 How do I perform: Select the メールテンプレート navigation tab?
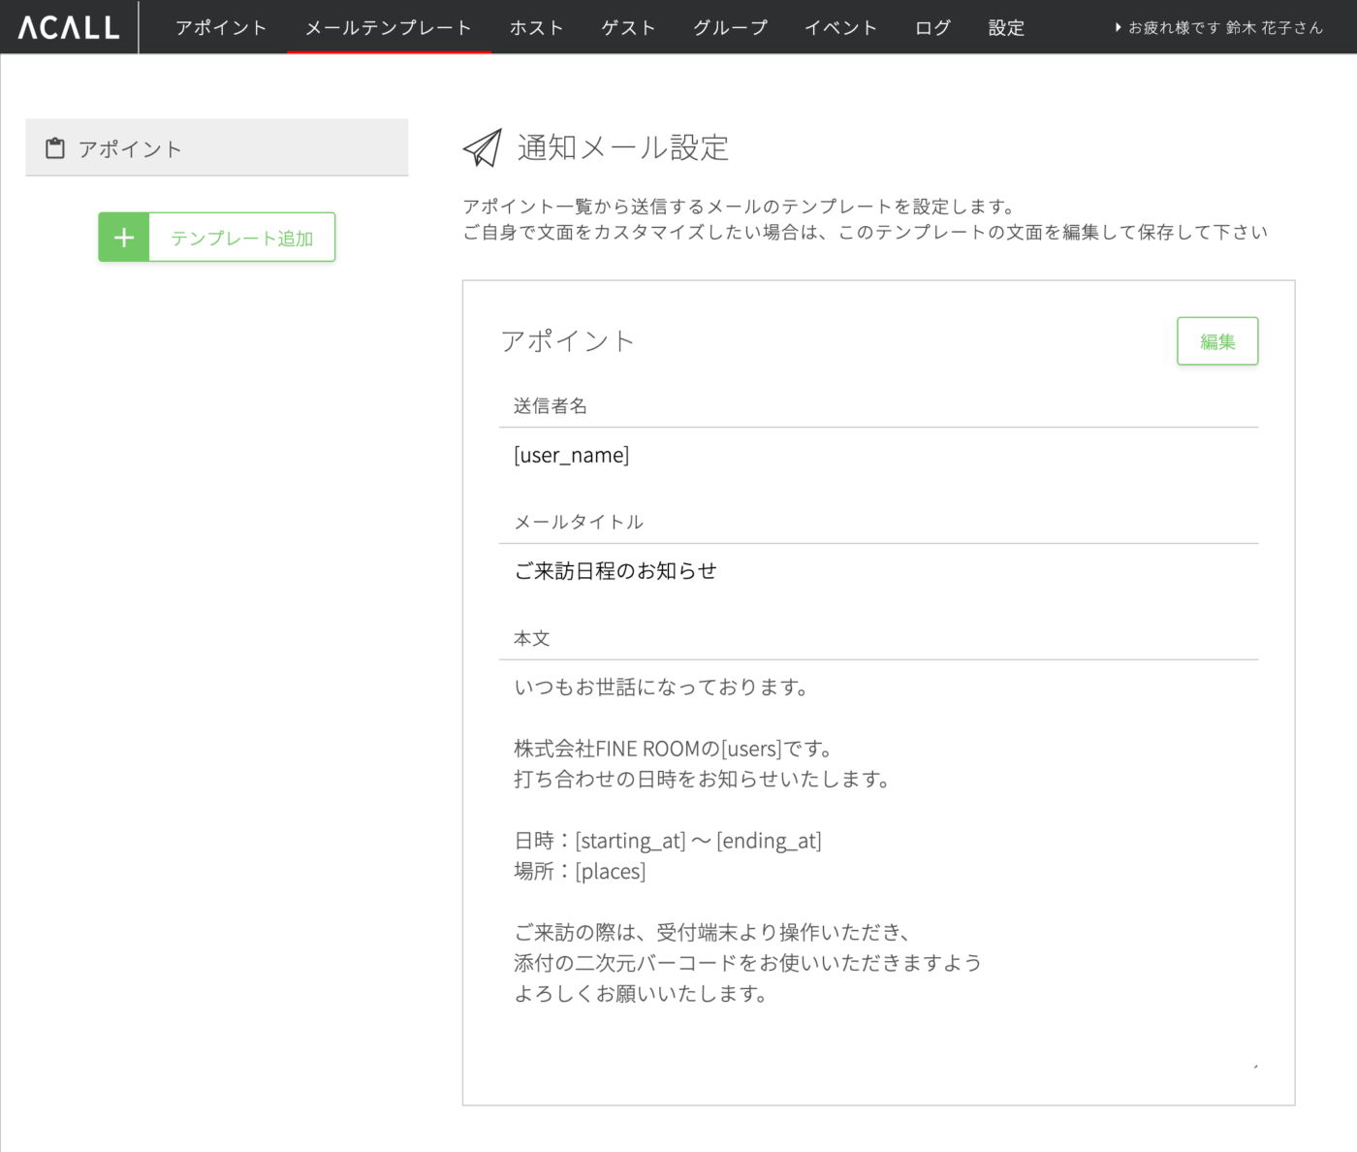click(389, 28)
